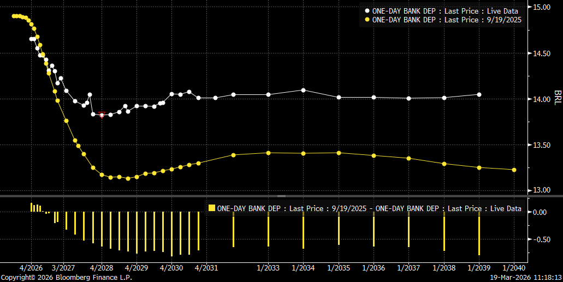Screen dimensions: 563x282
Task: Select last yellow curve point at 1/2040
Action: [x=514, y=170]
